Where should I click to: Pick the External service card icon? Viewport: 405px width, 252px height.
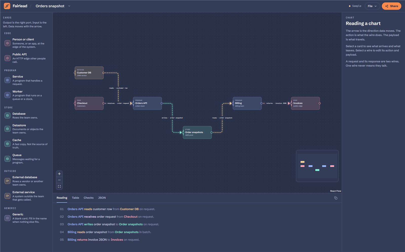pyautogui.click(x=8, y=196)
